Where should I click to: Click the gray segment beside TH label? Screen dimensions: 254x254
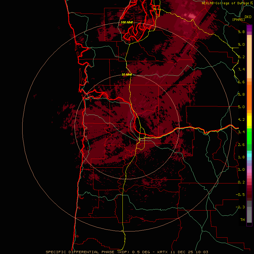249,216
